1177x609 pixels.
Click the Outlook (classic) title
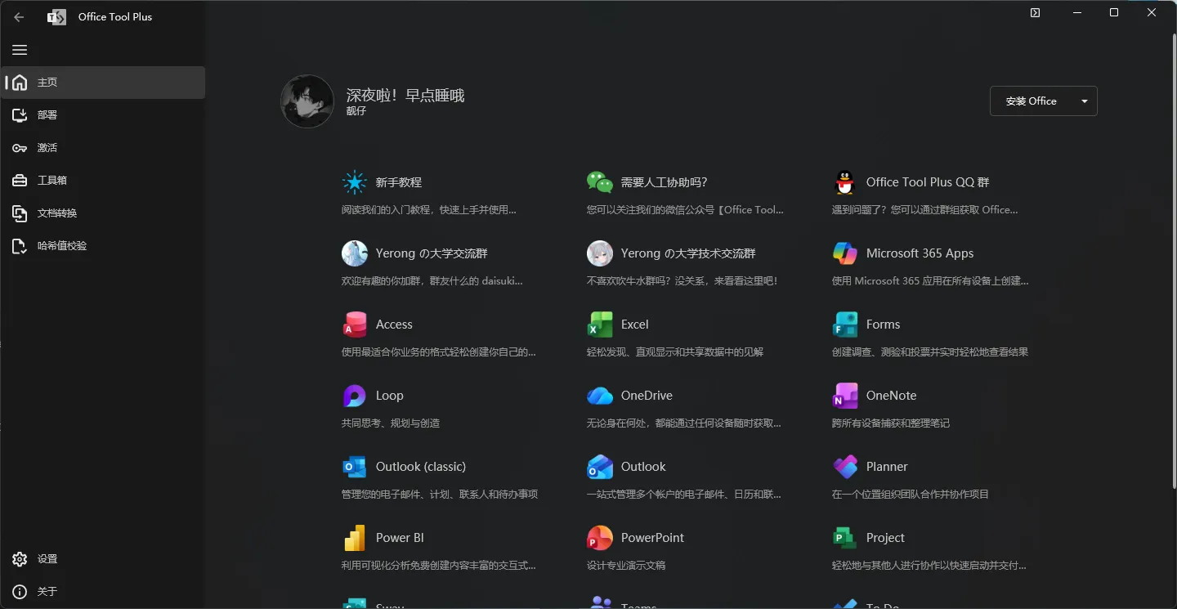pyautogui.click(x=421, y=467)
